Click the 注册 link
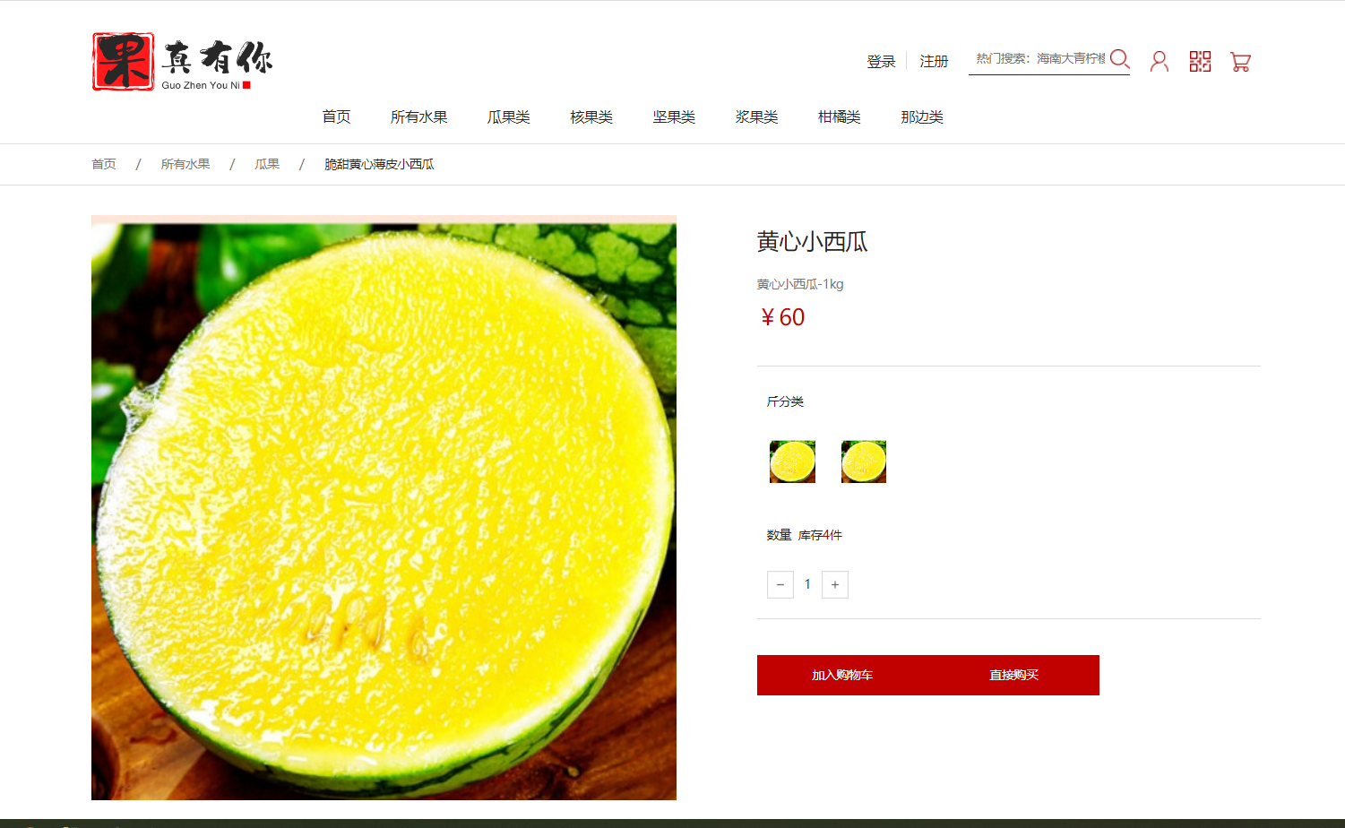Image resolution: width=1345 pixels, height=828 pixels. pos(934,61)
